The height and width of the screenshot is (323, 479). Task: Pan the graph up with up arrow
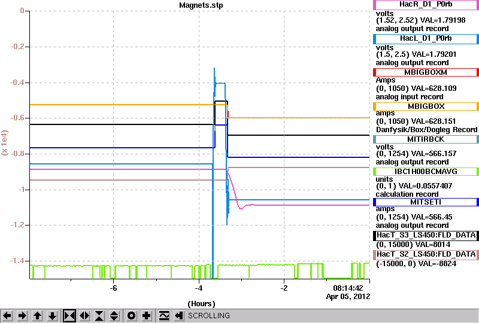point(37,316)
